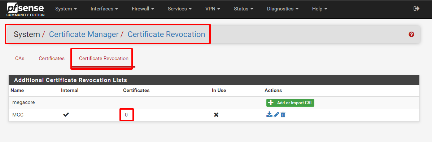Image resolution: width=432 pixels, height=142 pixels.
Task: Open the Help dropdown menu
Action: point(320,9)
